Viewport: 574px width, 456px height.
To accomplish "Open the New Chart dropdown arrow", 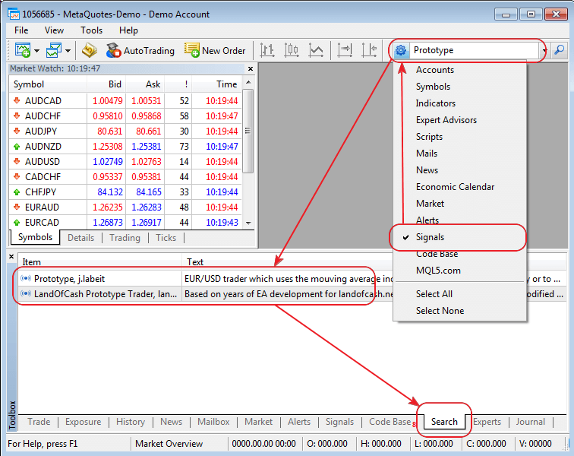I will (x=36, y=51).
